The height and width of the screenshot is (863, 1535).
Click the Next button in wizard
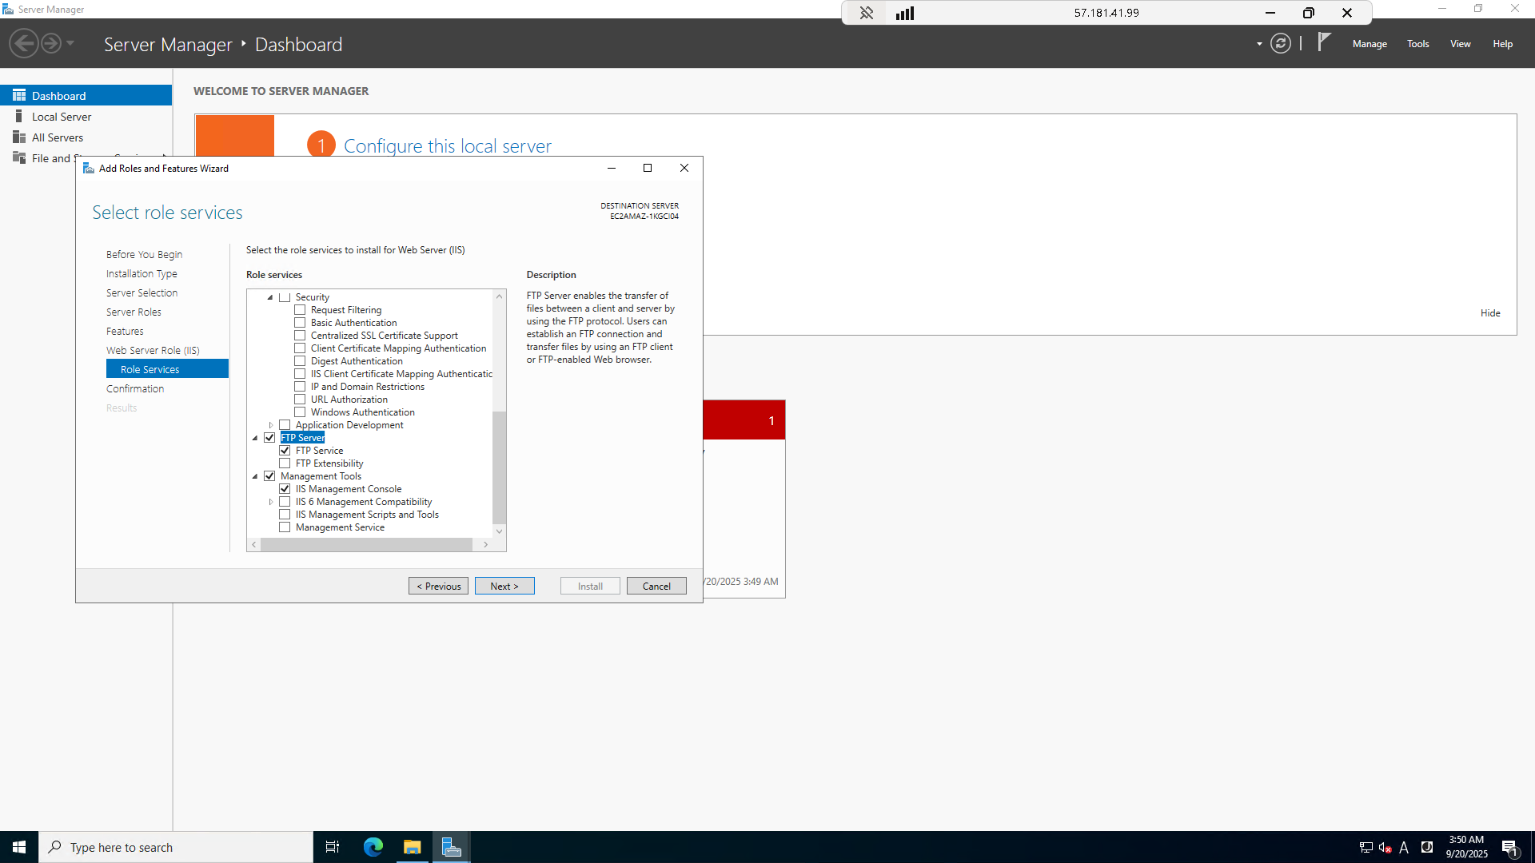[504, 586]
